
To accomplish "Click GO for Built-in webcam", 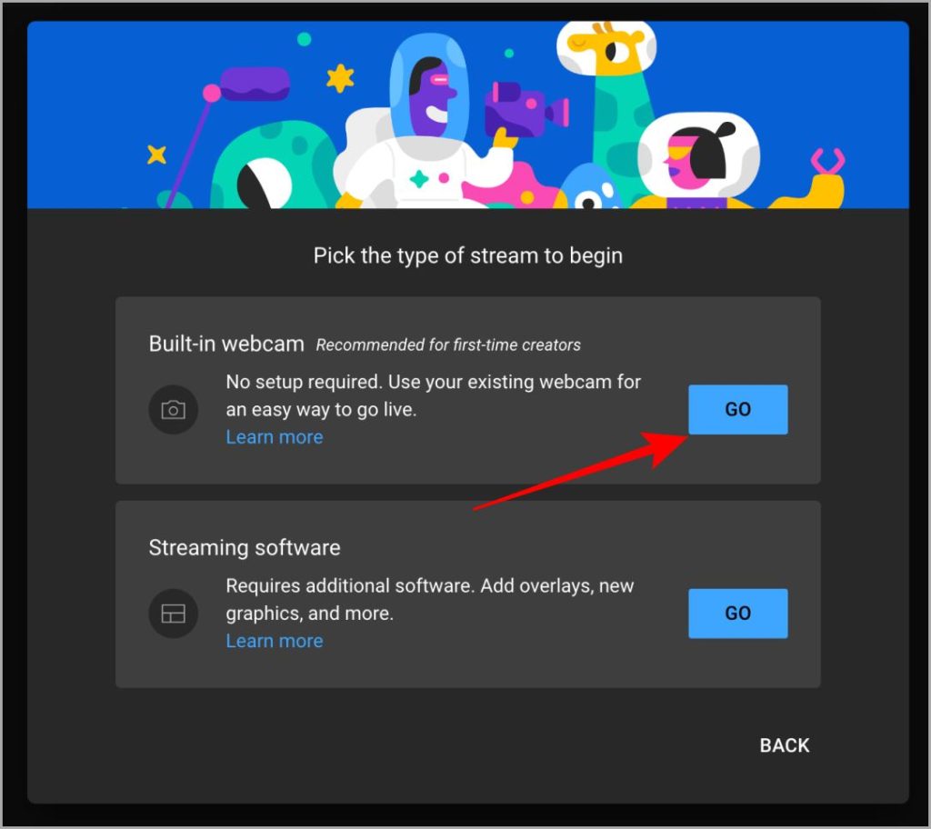I will (x=737, y=409).
